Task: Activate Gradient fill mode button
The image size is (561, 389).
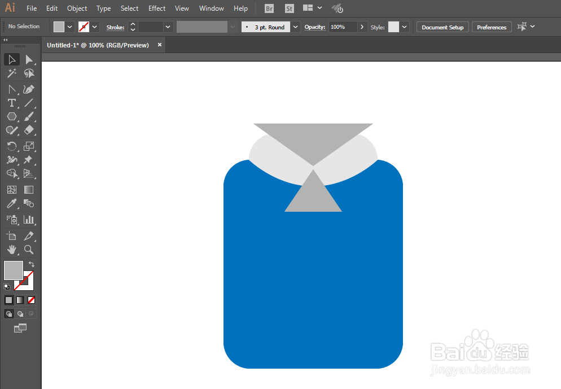Action: (20, 300)
